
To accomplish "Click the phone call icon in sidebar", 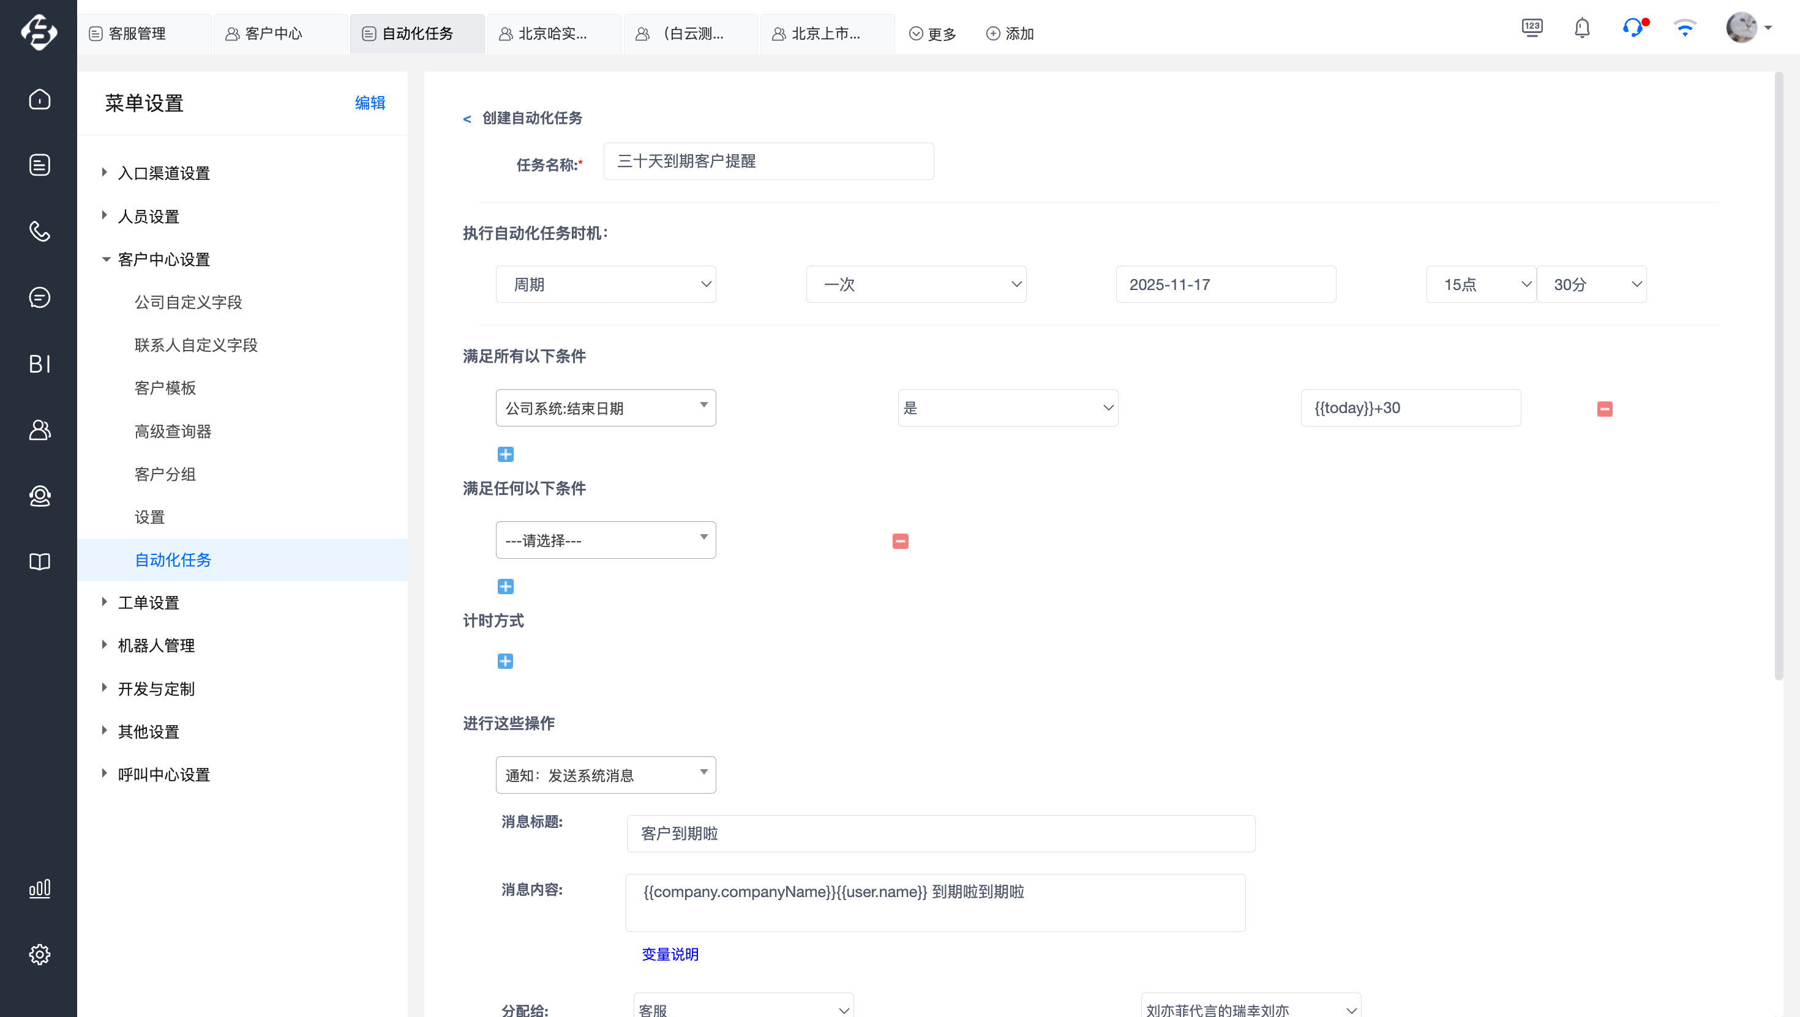I will click(39, 231).
